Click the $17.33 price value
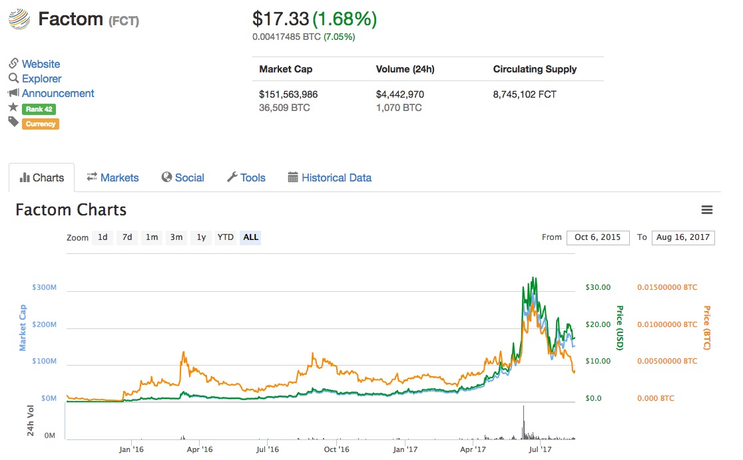 pyautogui.click(x=280, y=19)
